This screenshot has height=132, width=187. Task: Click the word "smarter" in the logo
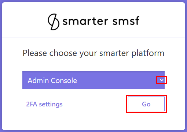pos(85,21)
